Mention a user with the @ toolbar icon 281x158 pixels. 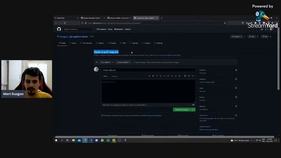(185, 76)
